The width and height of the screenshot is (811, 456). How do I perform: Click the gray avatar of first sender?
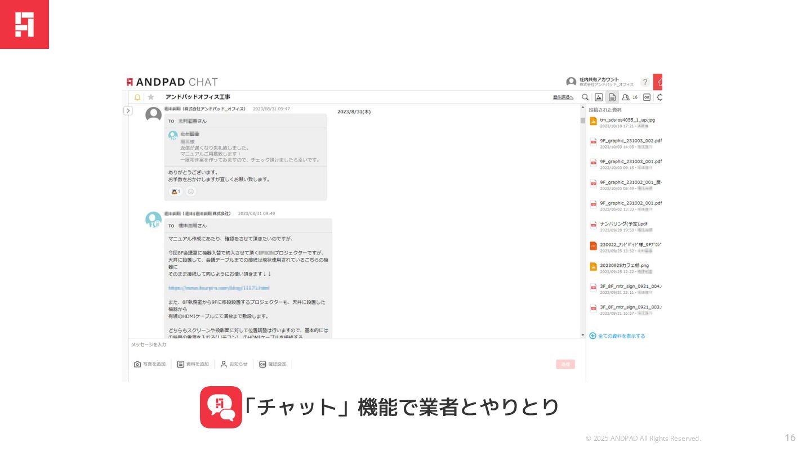pos(154,115)
